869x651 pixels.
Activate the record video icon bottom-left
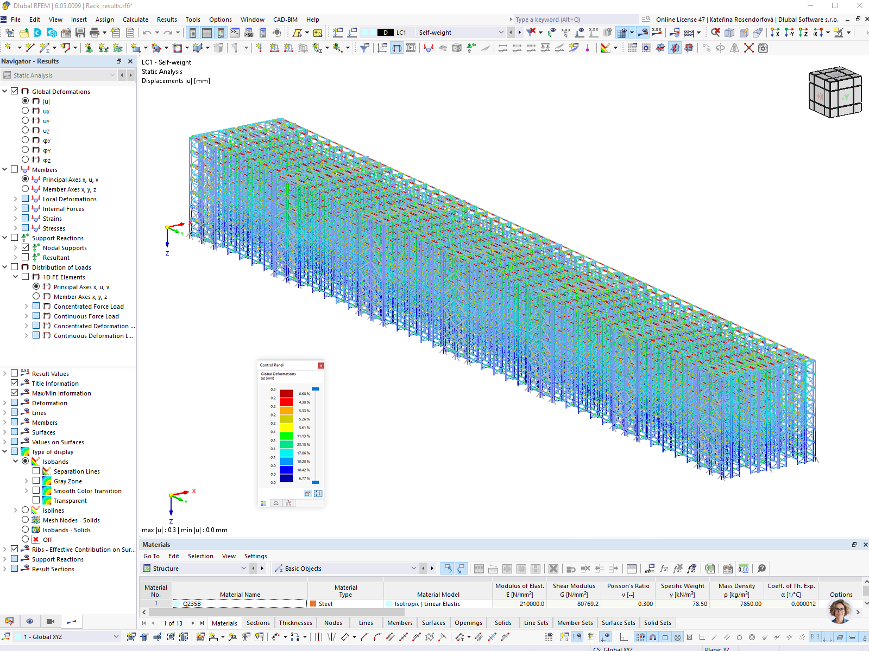tap(51, 621)
